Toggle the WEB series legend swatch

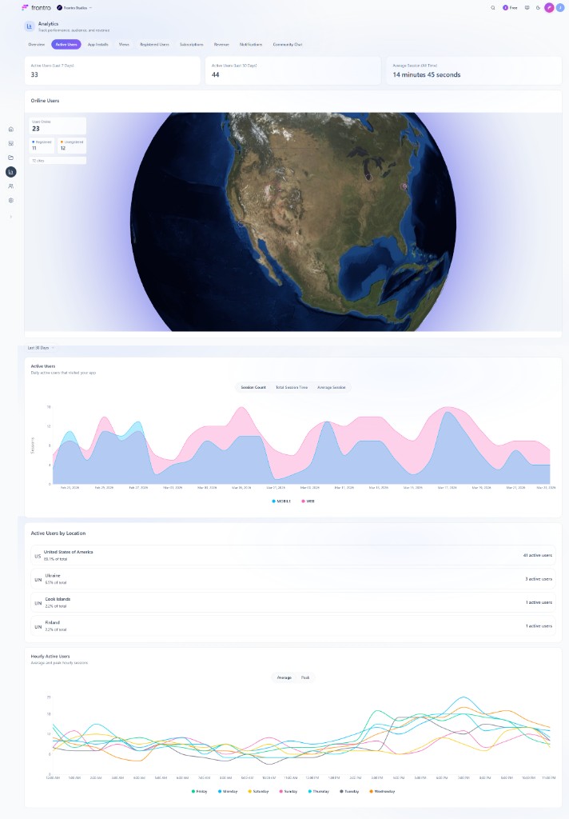click(304, 501)
